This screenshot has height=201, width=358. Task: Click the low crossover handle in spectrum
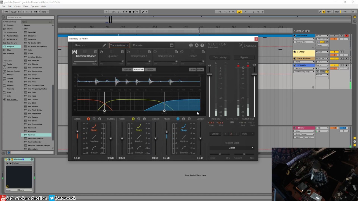(104, 111)
